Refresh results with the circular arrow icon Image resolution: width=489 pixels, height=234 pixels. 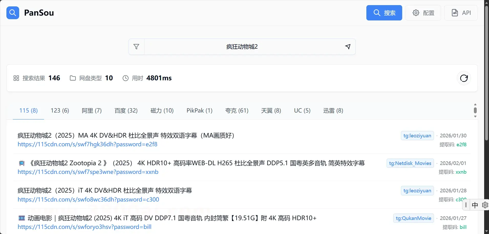[464, 78]
